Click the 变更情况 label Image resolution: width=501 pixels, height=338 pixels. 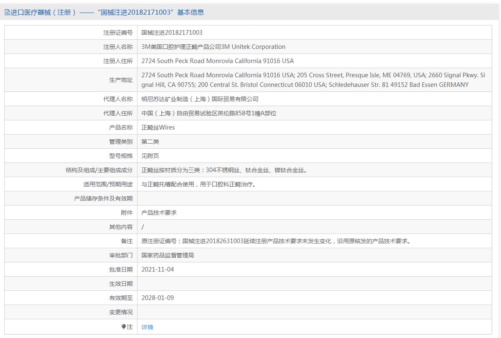click(121, 312)
